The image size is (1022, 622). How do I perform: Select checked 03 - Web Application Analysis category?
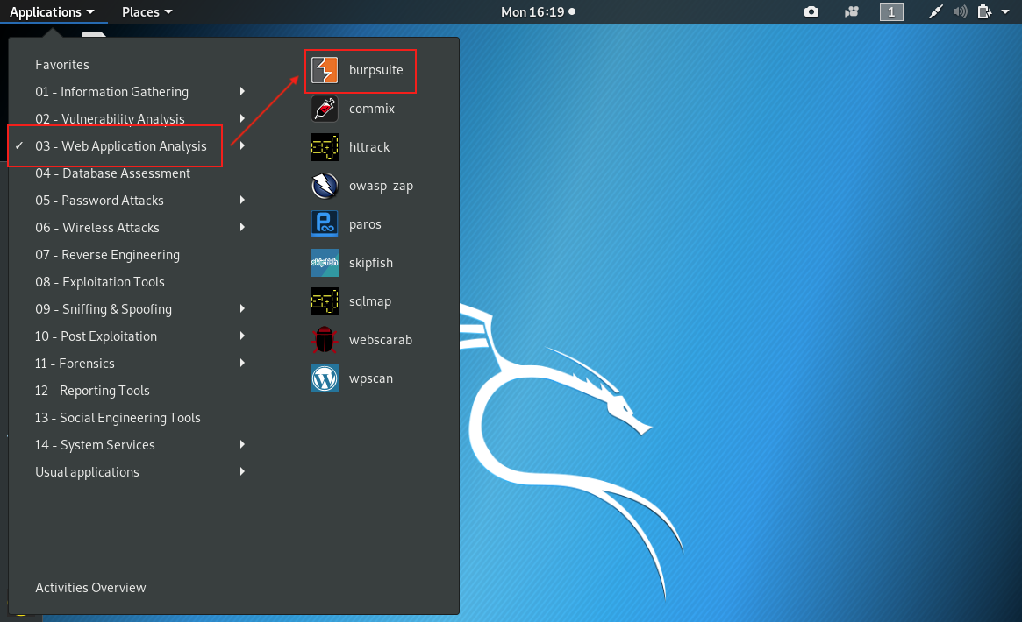(x=121, y=146)
